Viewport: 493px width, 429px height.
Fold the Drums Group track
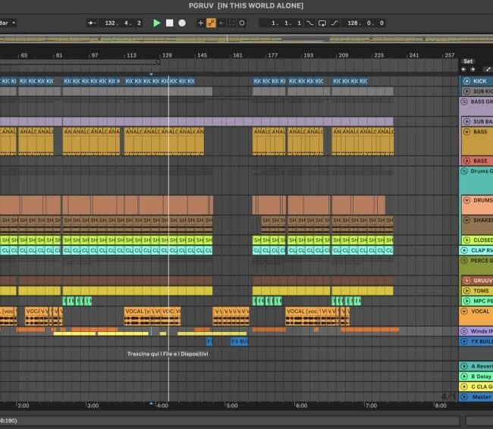(x=465, y=171)
